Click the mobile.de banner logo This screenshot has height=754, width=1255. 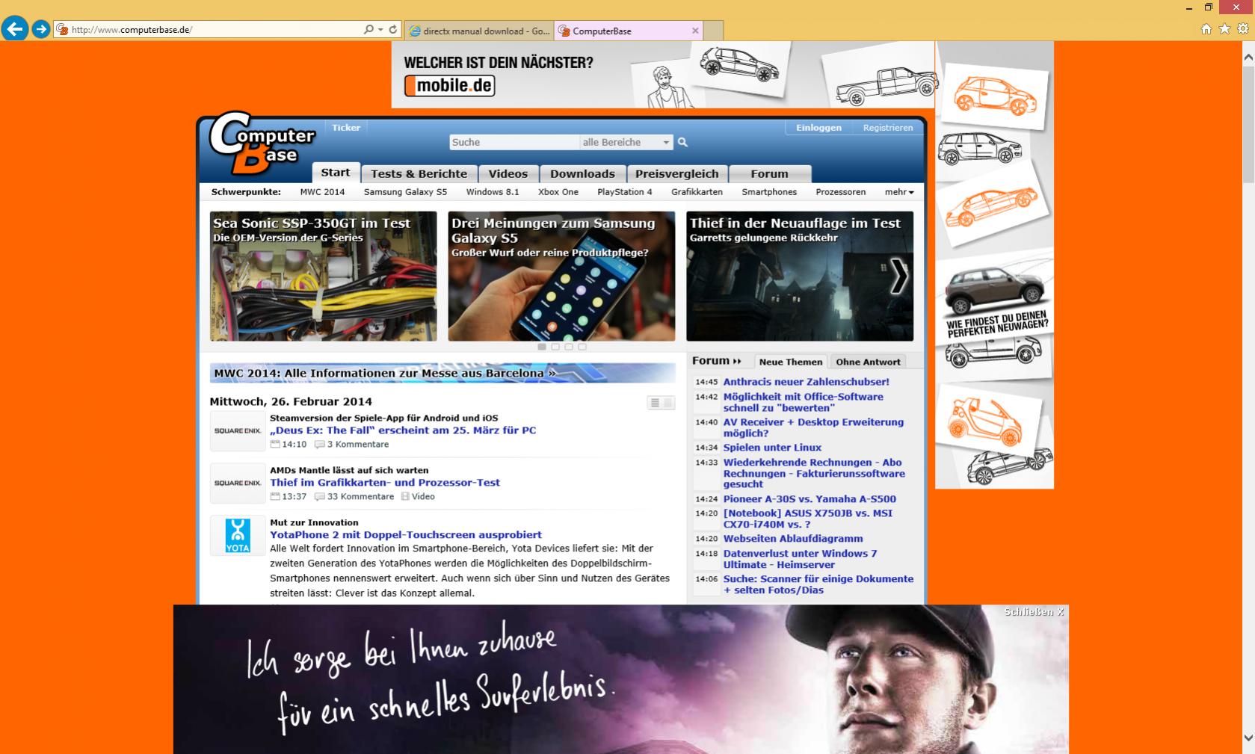449,86
